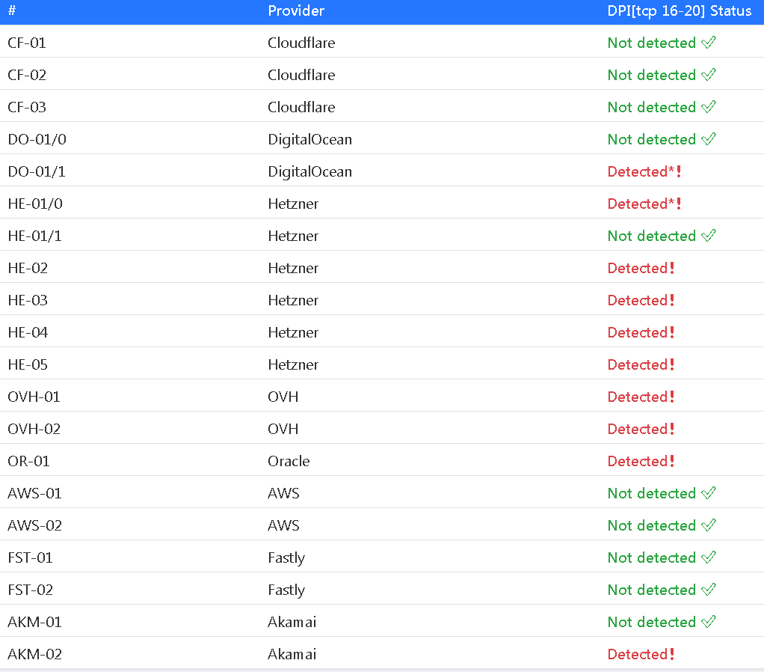Click the '#' column header

[x=12, y=11]
